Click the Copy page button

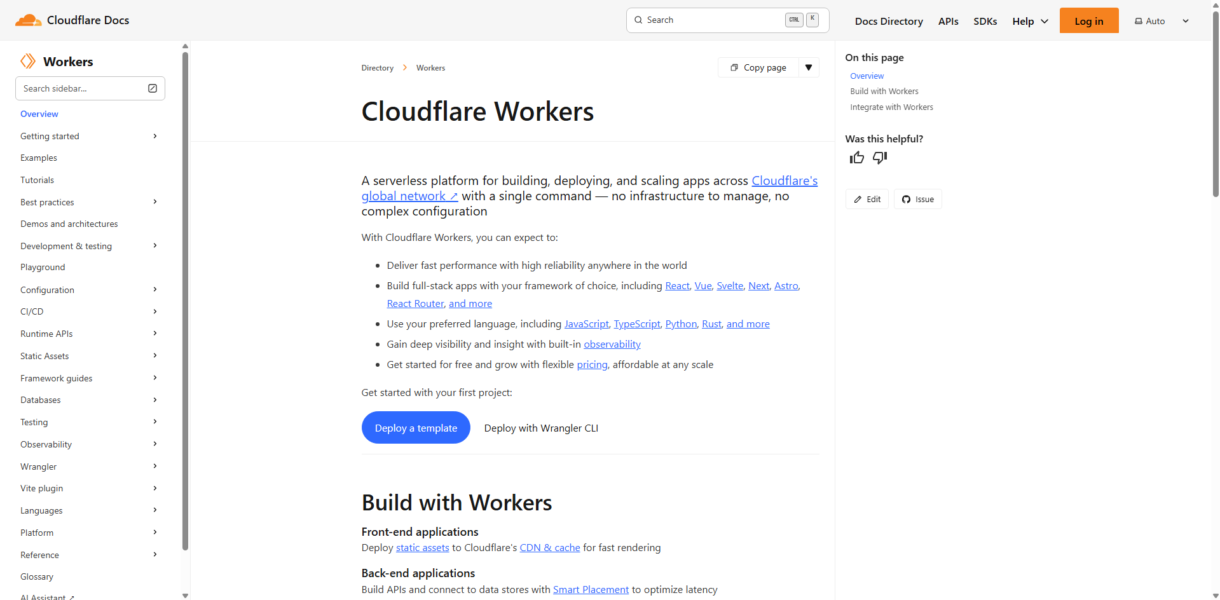pyautogui.click(x=758, y=67)
